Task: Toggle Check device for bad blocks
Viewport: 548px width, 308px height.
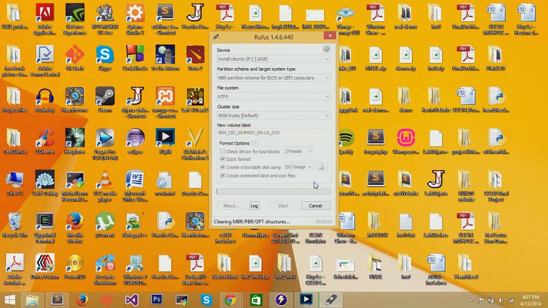Action: (222, 151)
